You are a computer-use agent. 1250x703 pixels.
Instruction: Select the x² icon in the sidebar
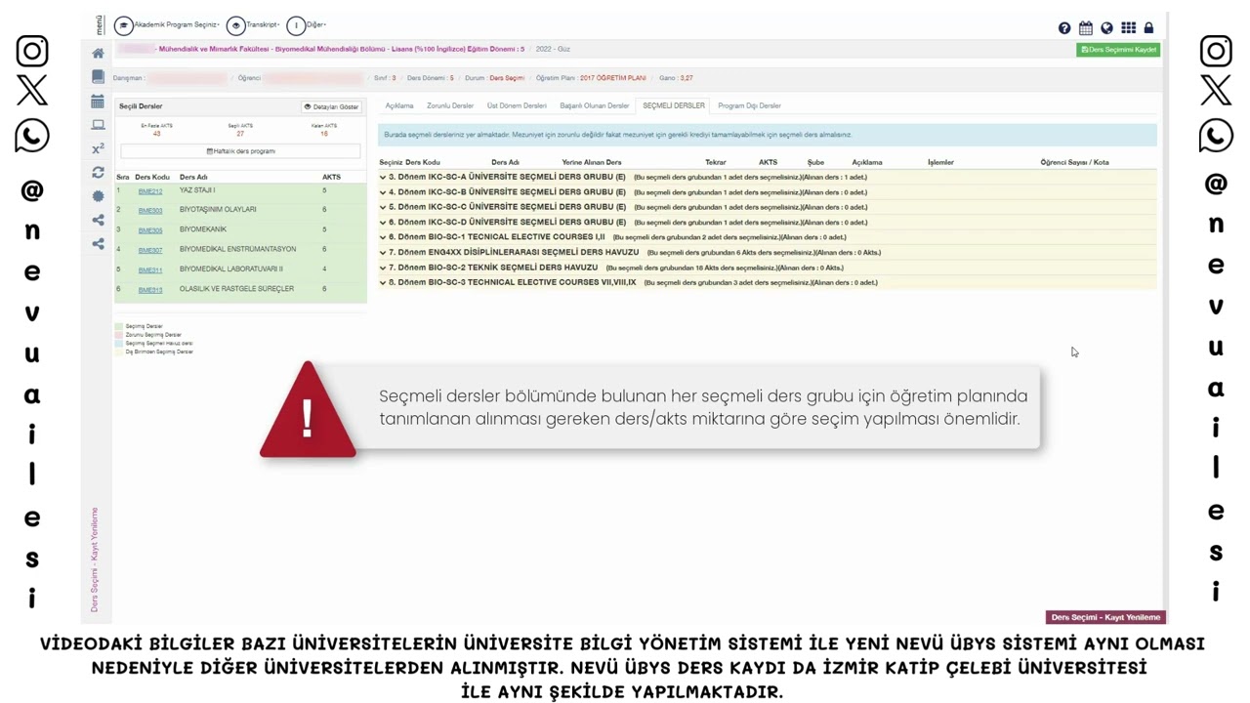pos(98,148)
